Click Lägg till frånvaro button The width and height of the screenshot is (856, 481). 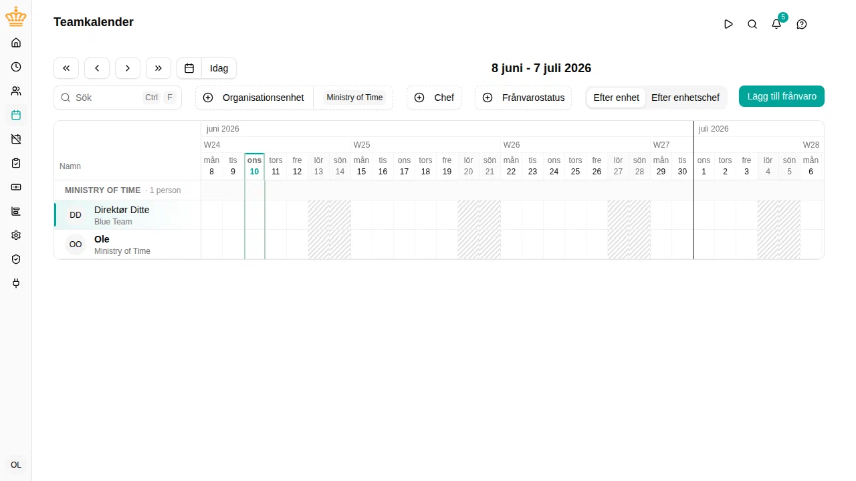(782, 96)
